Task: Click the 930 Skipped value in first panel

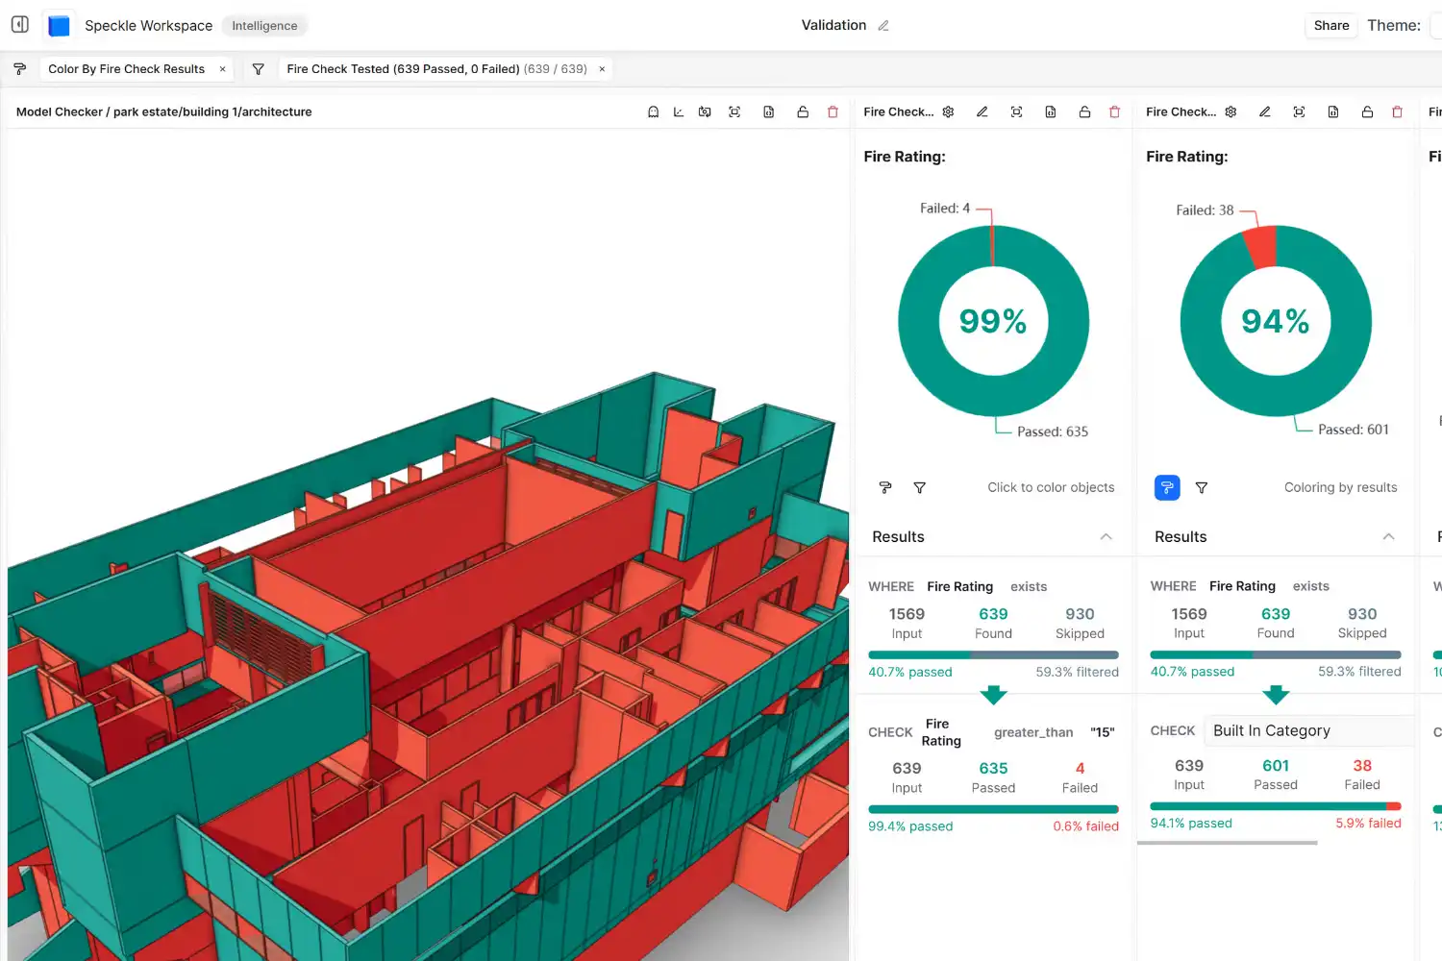Action: 1080,614
